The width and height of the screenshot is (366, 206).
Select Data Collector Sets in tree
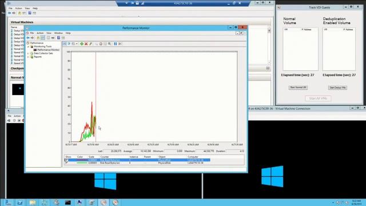[43, 53]
